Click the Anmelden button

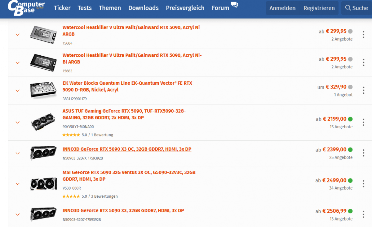coord(282,8)
